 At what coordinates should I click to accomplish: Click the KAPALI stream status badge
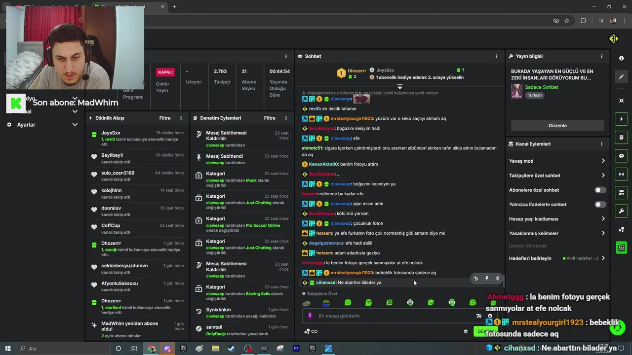tap(165, 72)
